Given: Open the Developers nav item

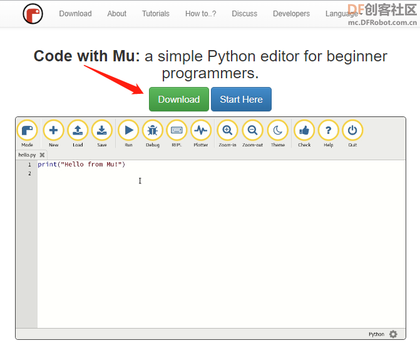Looking at the screenshot, I should point(292,14).
